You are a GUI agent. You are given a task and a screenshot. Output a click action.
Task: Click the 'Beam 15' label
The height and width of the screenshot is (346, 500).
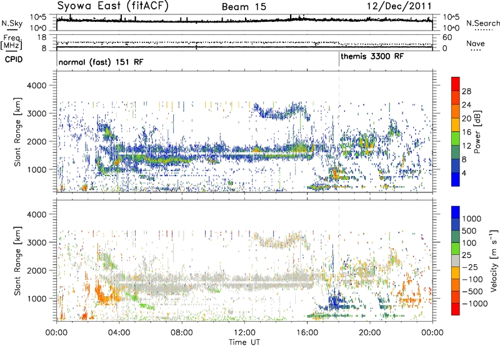click(244, 7)
